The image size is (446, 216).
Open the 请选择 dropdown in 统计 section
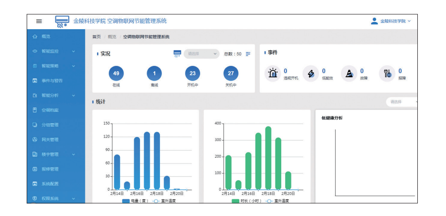coord(402,101)
